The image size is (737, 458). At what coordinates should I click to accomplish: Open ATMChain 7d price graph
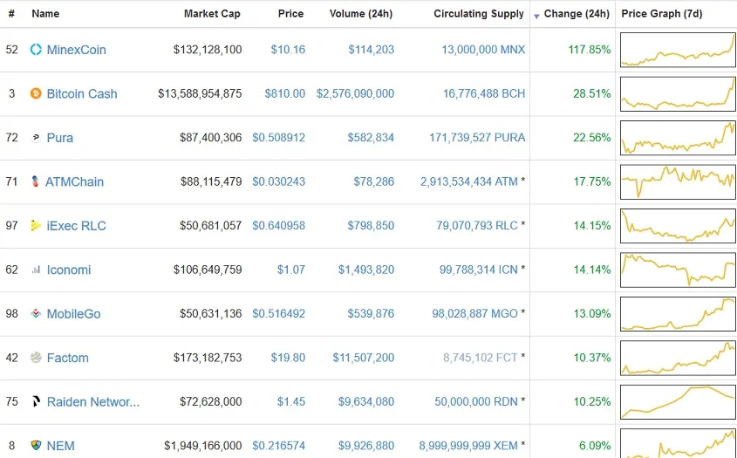coord(678,181)
